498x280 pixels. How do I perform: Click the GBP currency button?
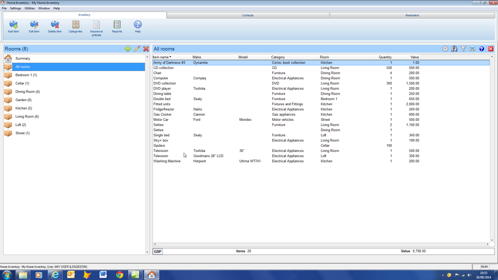coord(158,251)
